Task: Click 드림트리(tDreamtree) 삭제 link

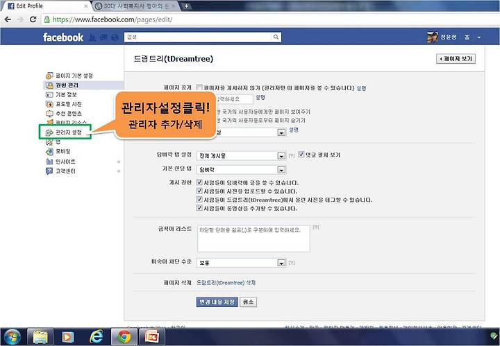Action: pyautogui.click(x=226, y=283)
